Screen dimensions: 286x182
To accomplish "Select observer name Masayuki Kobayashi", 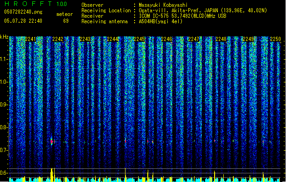I will (163, 5).
